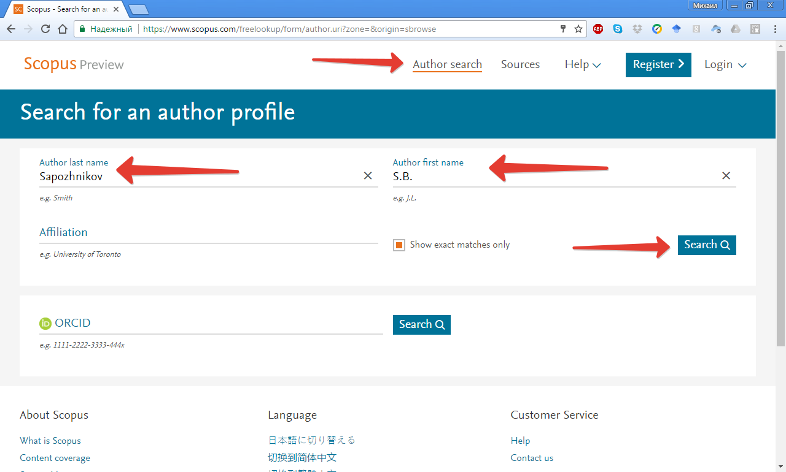The width and height of the screenshot is (786, 472).
Task: Open the Adblock Plus extension icon
Action: click(x=598, y=29)
